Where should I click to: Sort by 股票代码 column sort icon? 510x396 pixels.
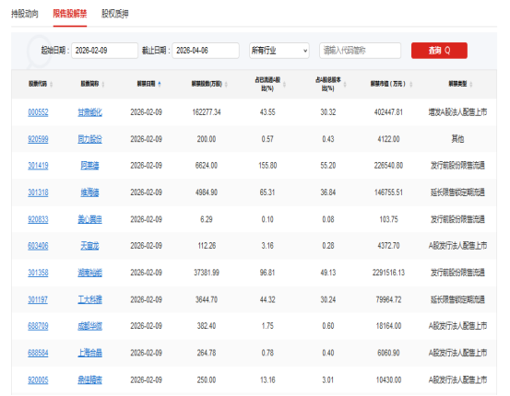click(x=51, y=85)
